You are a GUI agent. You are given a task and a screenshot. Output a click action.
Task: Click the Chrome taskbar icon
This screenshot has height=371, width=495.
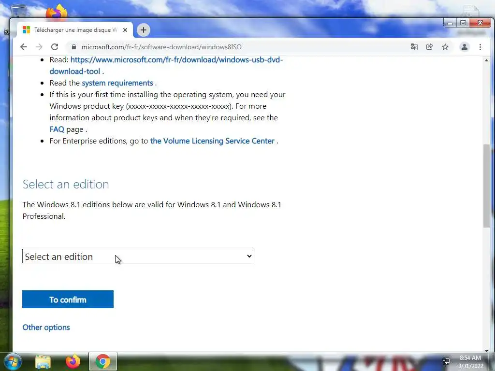pos(103,361)
